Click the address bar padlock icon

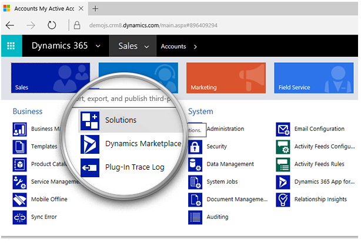point(77,25)
